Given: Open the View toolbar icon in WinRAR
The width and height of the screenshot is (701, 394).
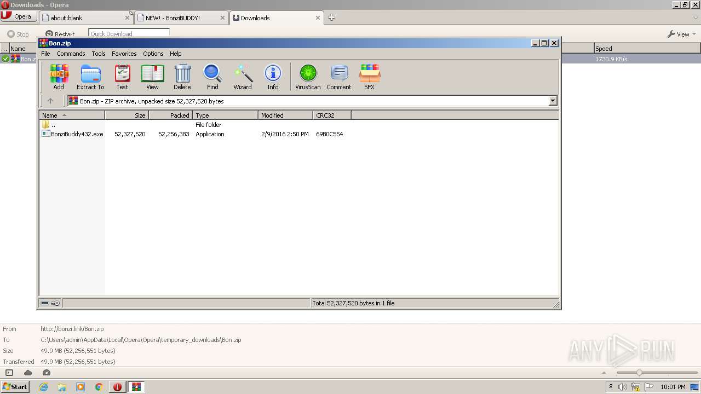Looking at the screenshot, I should 152,77.
